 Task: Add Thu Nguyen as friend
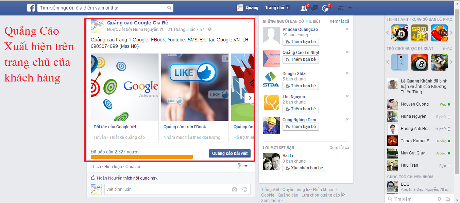pos(301,109)
